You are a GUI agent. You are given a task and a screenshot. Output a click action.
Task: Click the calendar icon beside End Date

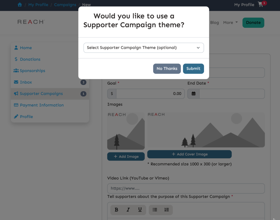[194, 94]
